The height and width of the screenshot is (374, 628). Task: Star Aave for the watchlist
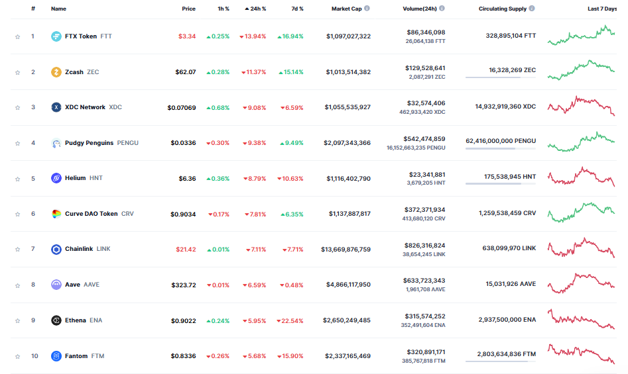(18, 285)
